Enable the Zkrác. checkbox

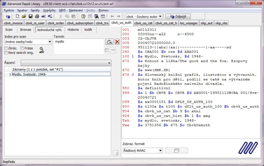point(6,48)
